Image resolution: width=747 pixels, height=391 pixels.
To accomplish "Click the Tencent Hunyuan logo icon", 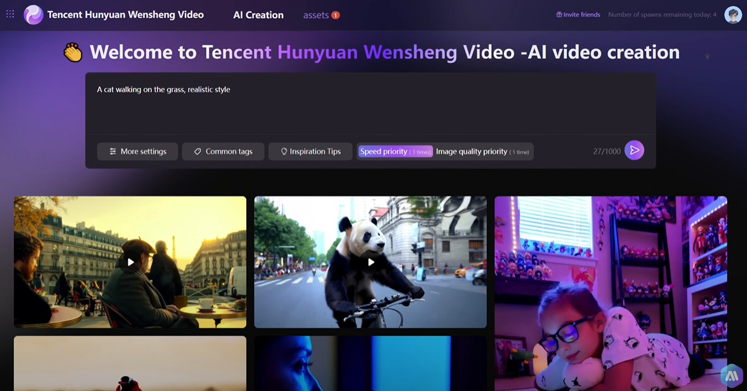I will (x=33, y=15).
